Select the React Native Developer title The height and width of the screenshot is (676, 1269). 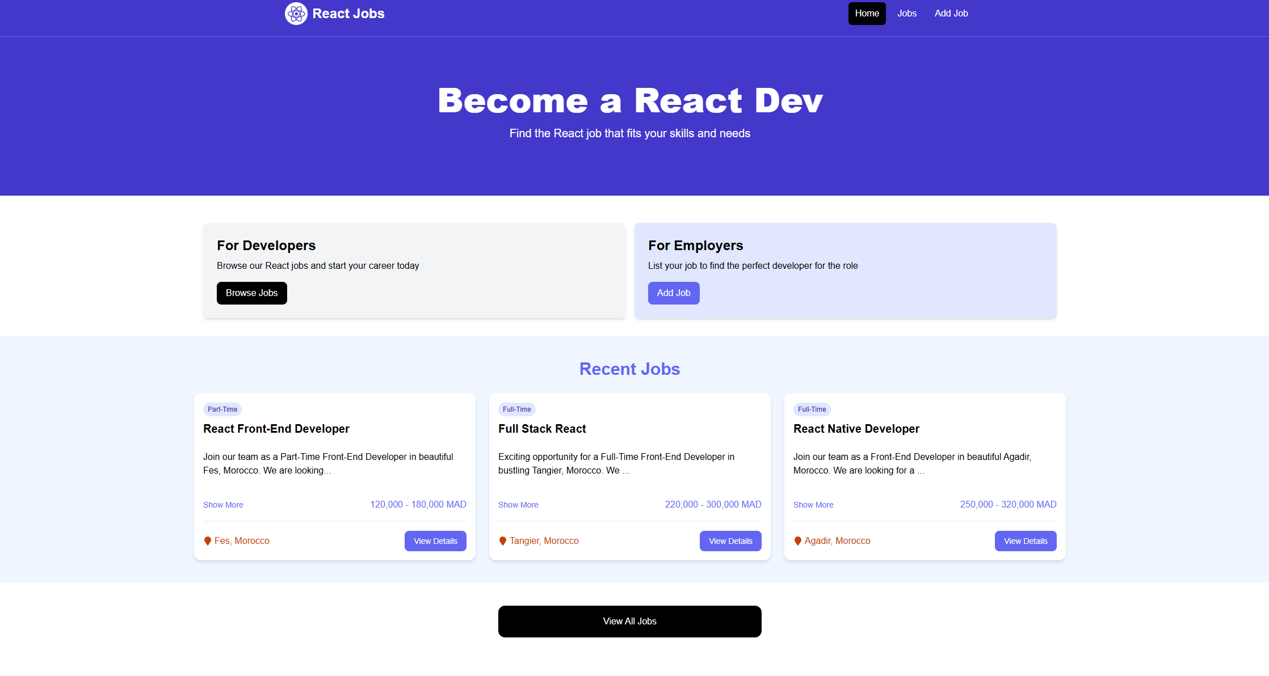(x=856, y=429)
